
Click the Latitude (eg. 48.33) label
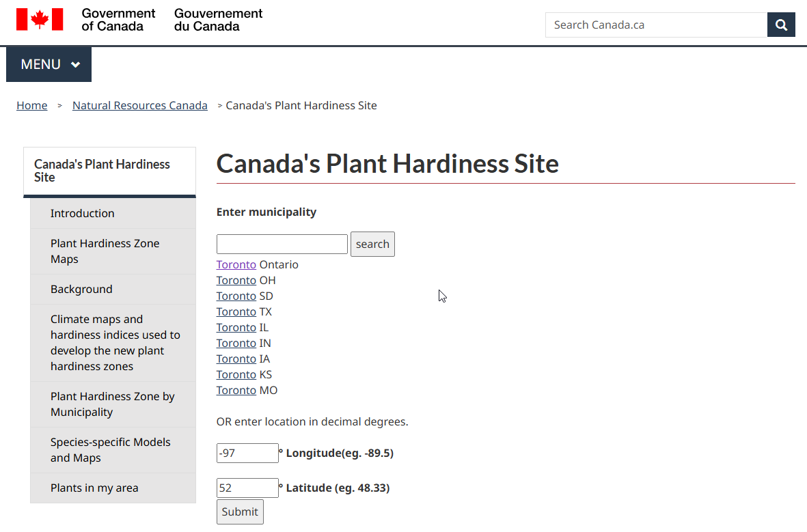pyautogui.click(x=338, y=488)
